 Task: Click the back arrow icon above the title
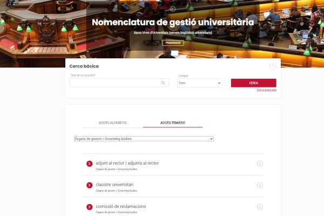click(173, 9)
